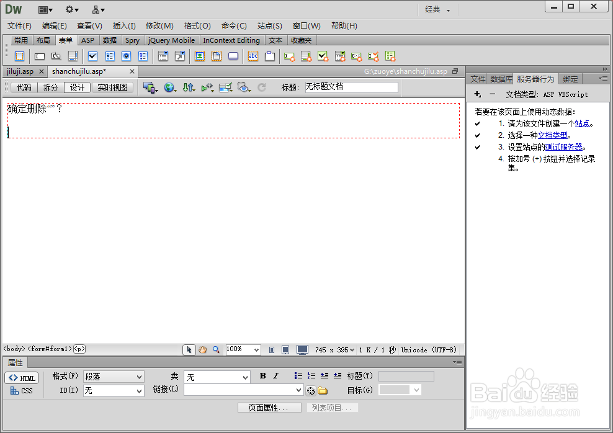Switch to Split view (拆分)
The height and width of the screenshot is (433, 613).
point(50,87)
